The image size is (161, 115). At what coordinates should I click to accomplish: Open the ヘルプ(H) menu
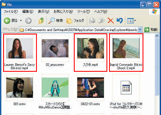(101, 11)
